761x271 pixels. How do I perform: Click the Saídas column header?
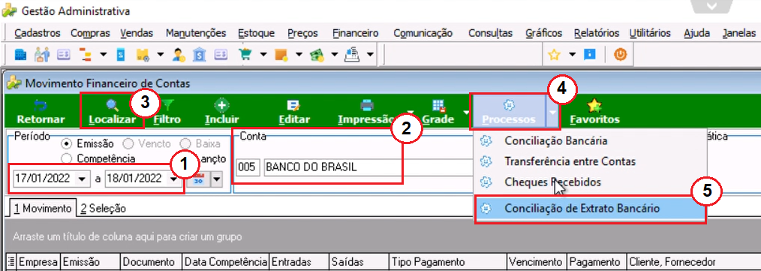click(359, 262)
